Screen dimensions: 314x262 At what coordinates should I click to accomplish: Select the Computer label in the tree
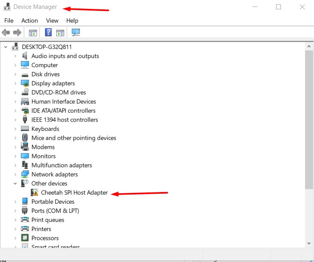point(44,65)
